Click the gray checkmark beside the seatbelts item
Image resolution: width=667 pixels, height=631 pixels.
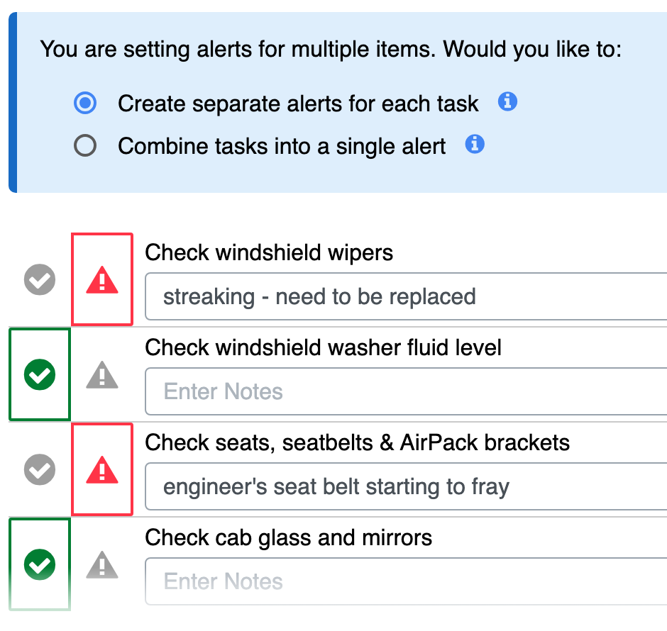pyautogui.click(x=40, y=469)
